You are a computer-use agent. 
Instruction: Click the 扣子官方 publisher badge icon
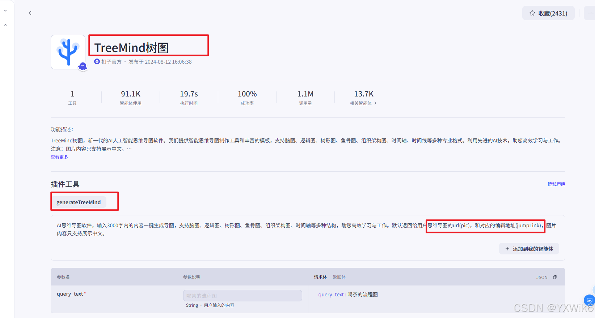coord(97,62)
